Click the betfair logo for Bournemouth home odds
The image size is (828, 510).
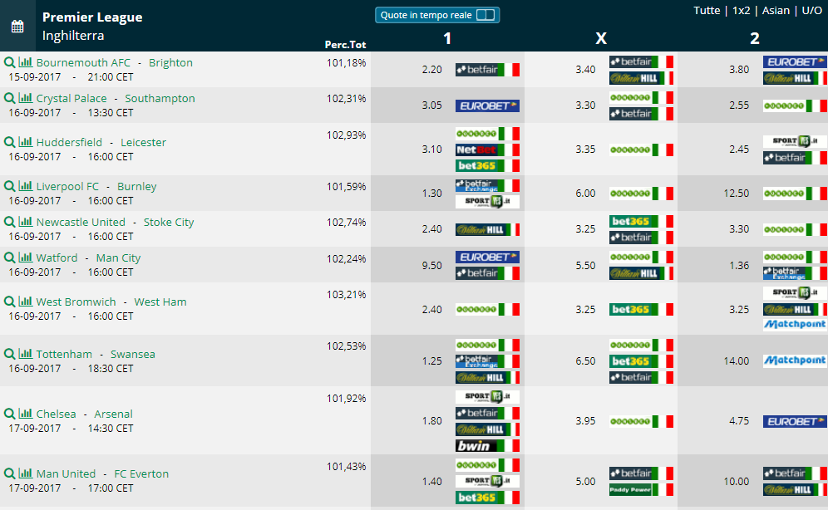[487, 70]
